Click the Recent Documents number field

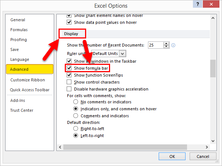pos(155,45)
